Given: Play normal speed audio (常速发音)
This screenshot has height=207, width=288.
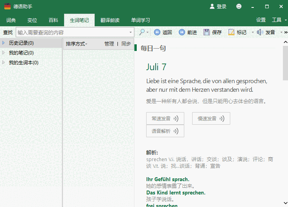Looking at the screenshot, I should (x=165, y=118).
